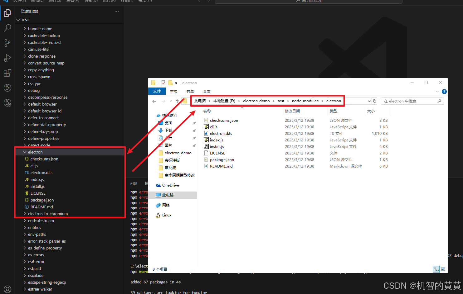This screenshot has height=294, width=463.
Task: Refresh the electron folder with the refresh icon
Action: coord(374,101)
